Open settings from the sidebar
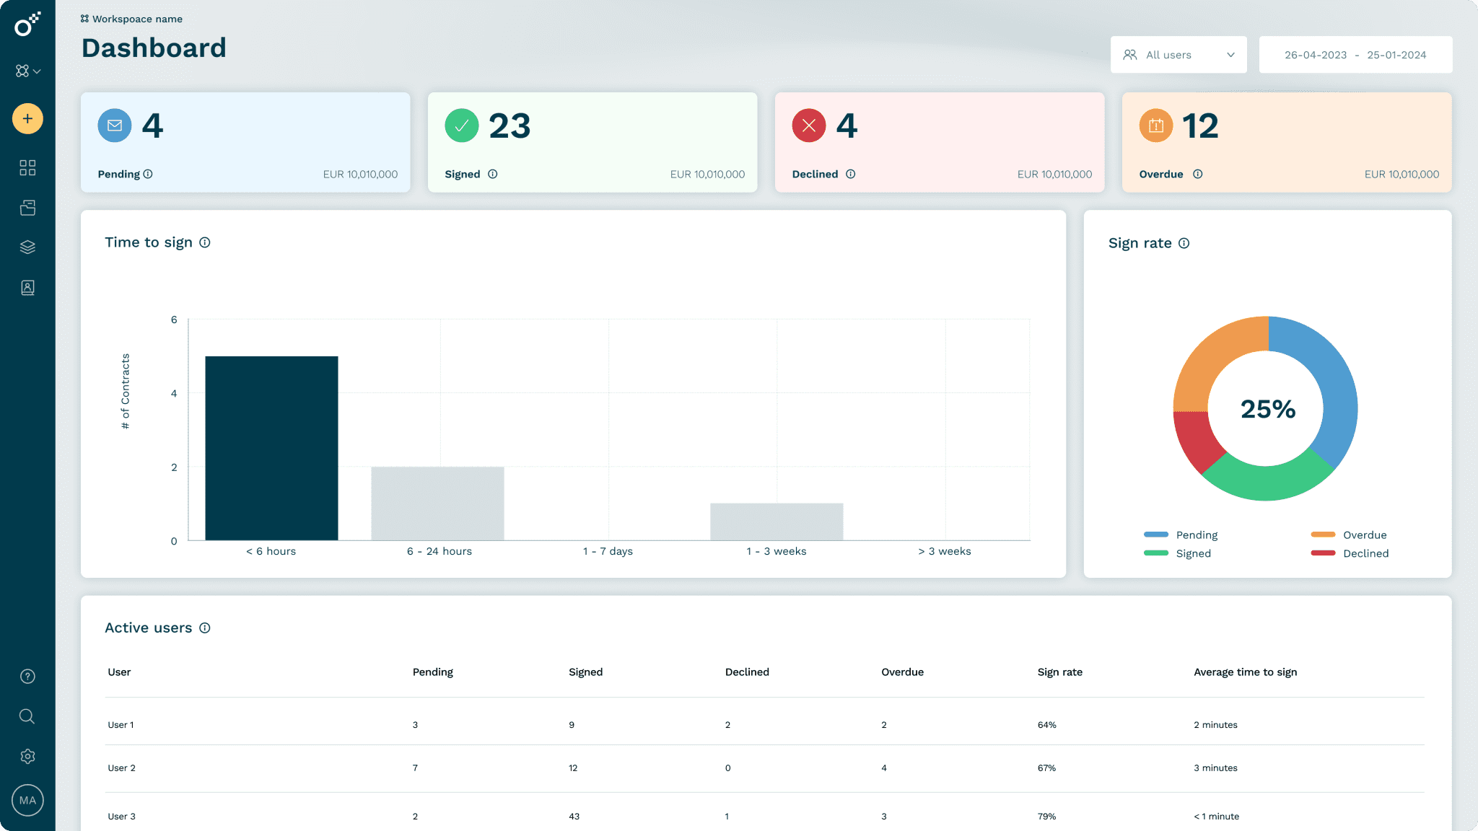Viewport: 1478px width, 831px height. point(27,756)
